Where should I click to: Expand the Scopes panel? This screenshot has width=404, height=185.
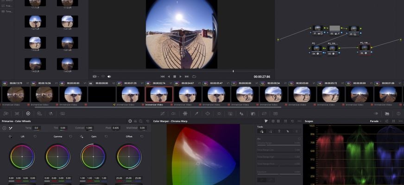pyautogui.click(x=393, y=121)
